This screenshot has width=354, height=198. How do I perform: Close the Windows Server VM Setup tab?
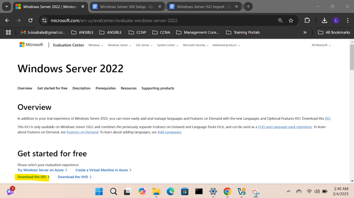tap(160, 7)
